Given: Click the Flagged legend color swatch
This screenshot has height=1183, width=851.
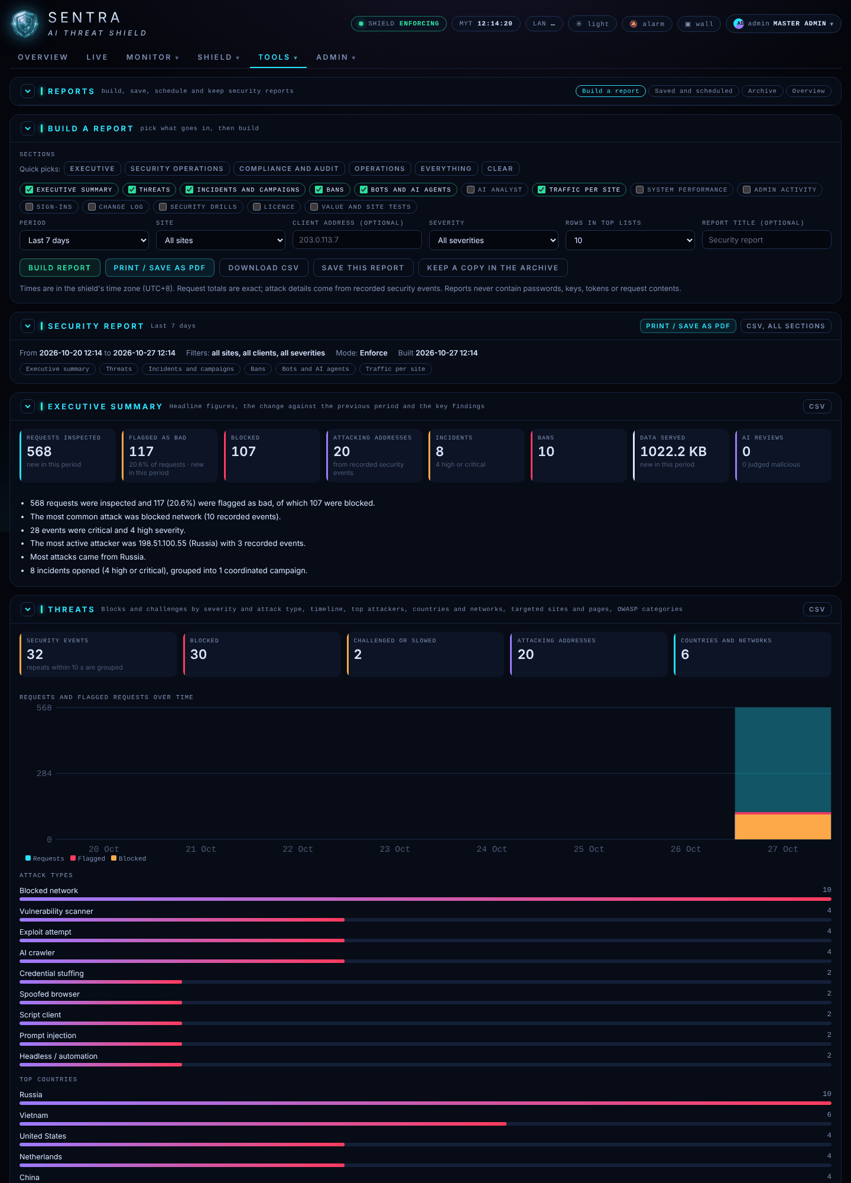Looking at the screenshot, I should tap(73, 858).
